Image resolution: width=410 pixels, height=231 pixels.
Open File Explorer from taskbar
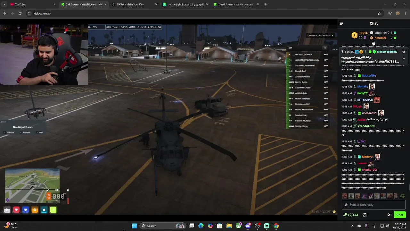coord(229,226)
